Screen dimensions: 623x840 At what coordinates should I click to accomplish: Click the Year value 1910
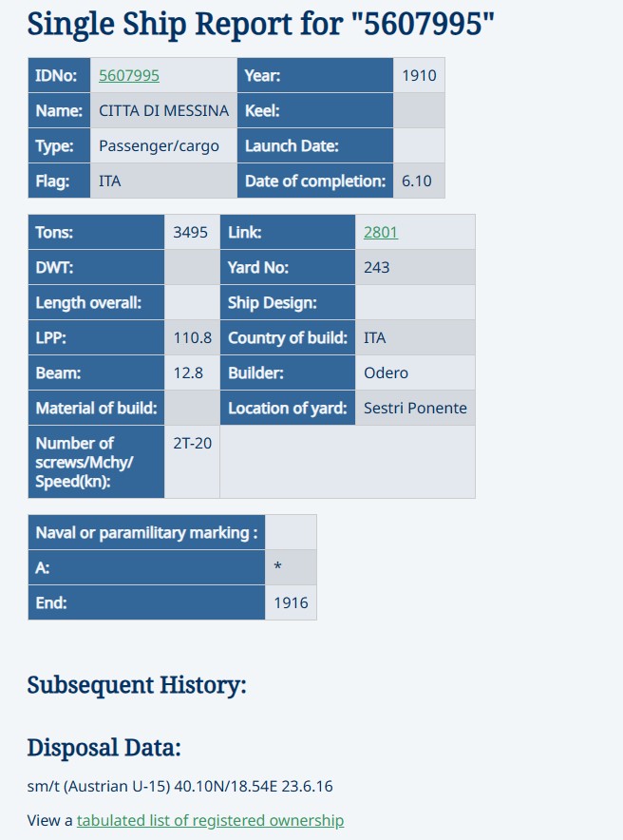[419, 75]
